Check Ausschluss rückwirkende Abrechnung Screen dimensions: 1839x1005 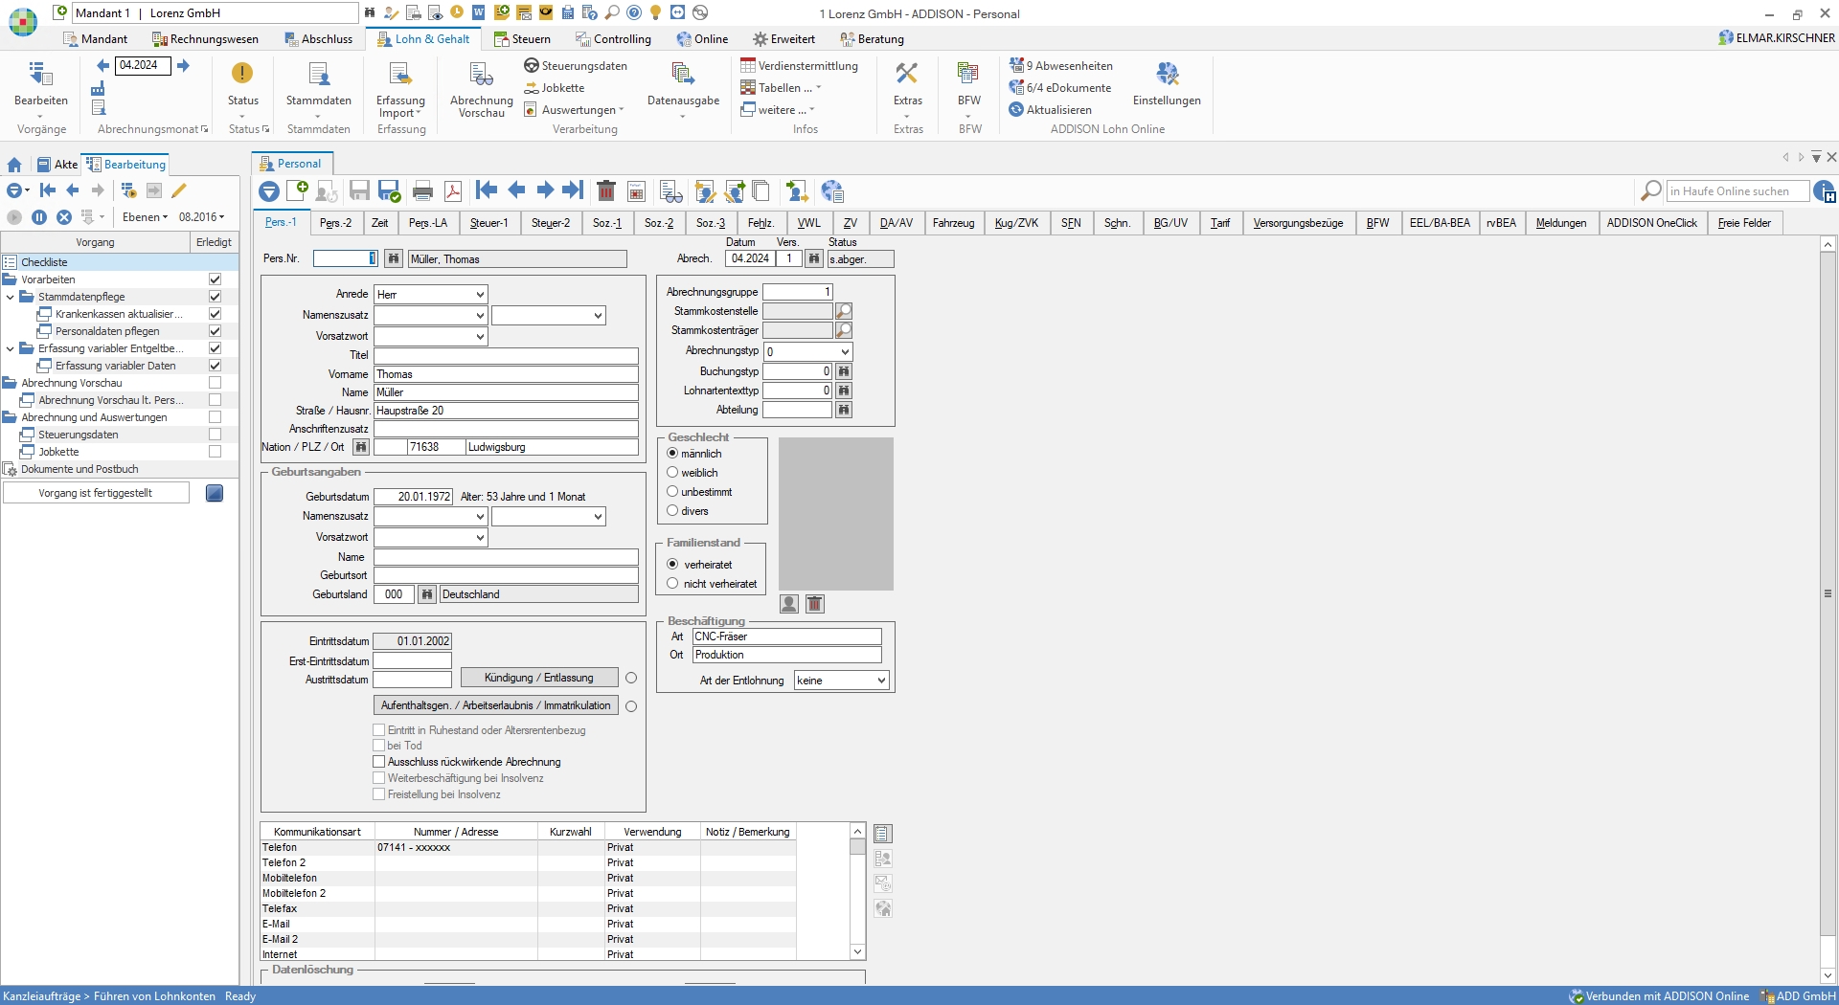(379, 762)
